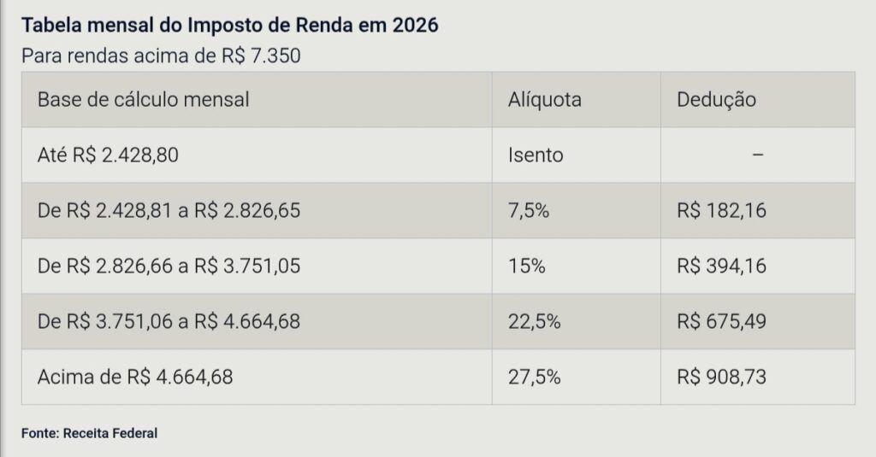876x457 pixels.
Task: Select the 15% rate cell
Action: coord(526,266)
